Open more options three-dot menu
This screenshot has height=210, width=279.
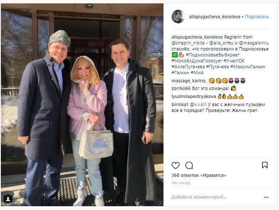click(266, 197)
